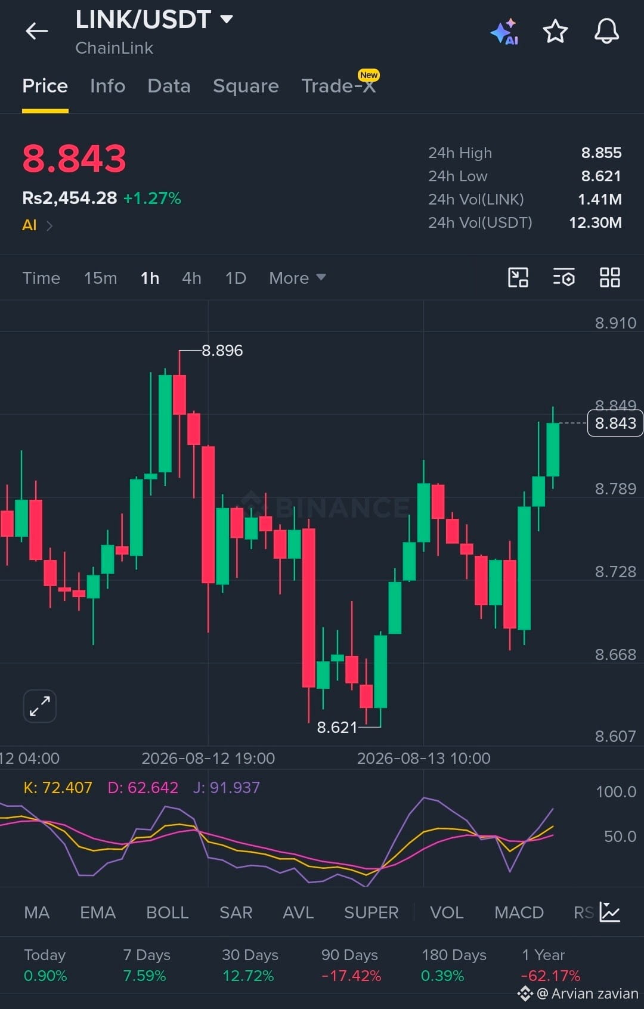
Task: Tap the Today 0.90% performance
Action: click(x=45, y=965)
